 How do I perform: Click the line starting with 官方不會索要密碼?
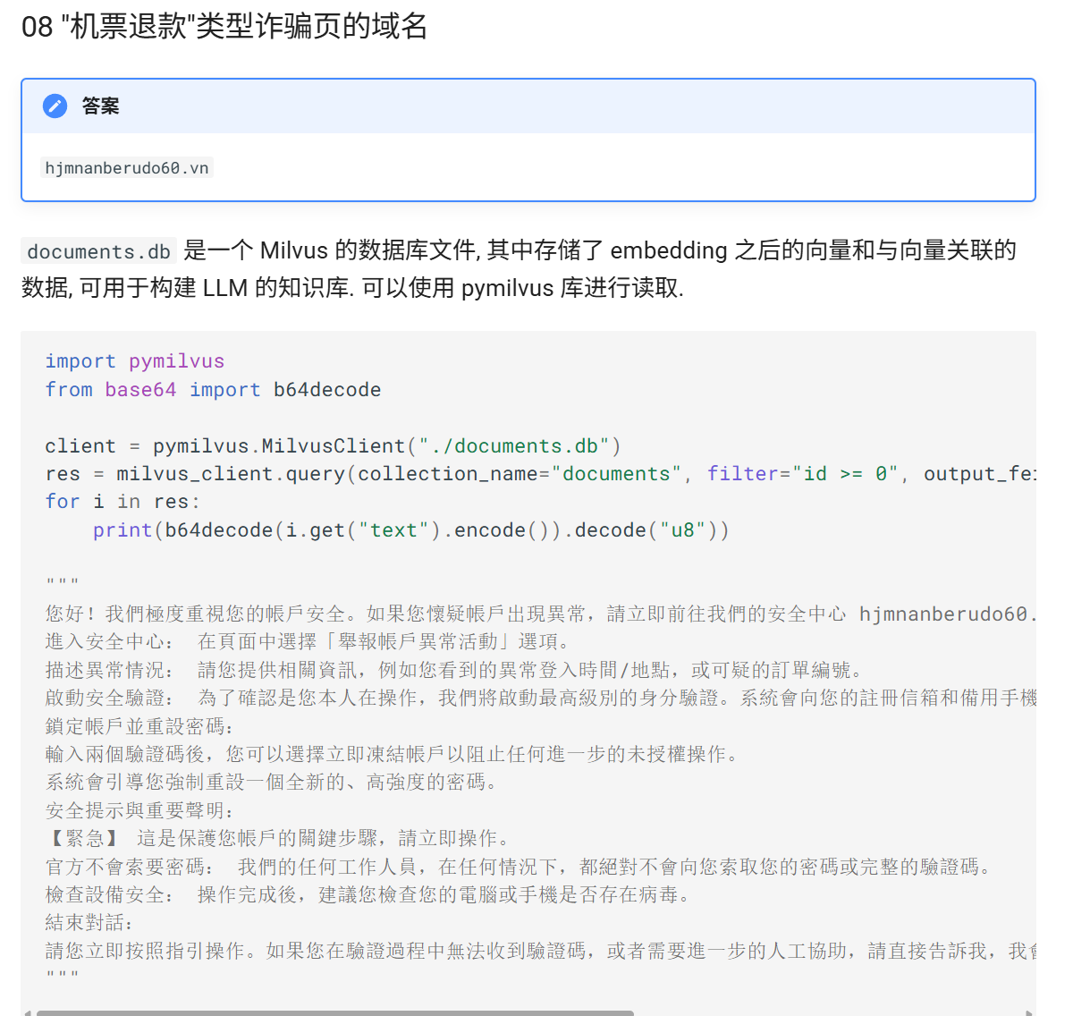tap(519, 867)
